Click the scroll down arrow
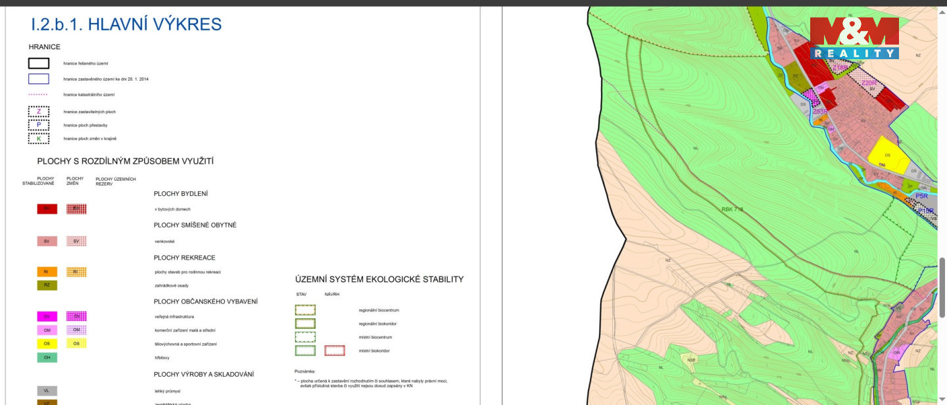The image size is (947, 405). click(x=942, y=400)
